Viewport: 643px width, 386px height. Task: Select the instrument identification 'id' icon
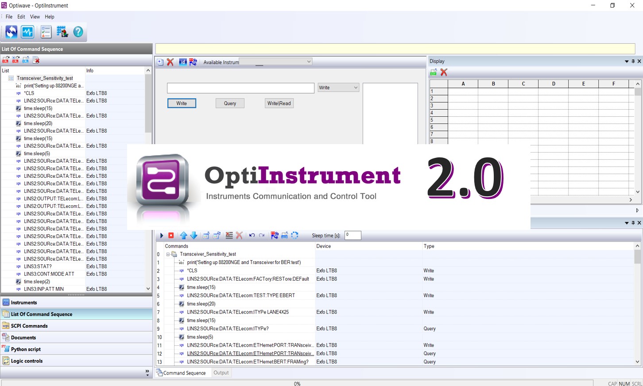tap(183, 62)
